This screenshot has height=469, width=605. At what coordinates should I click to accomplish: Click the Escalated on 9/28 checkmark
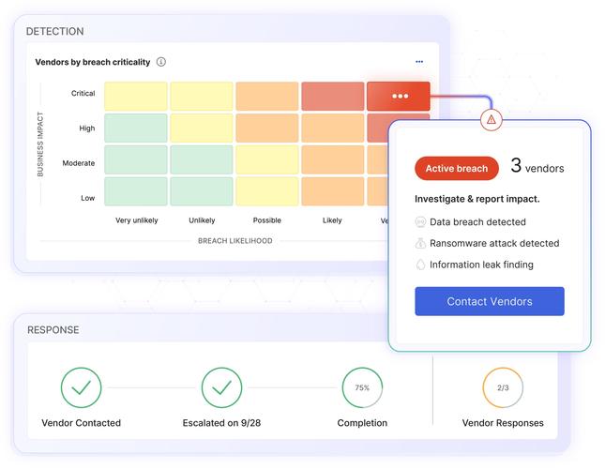221,386
